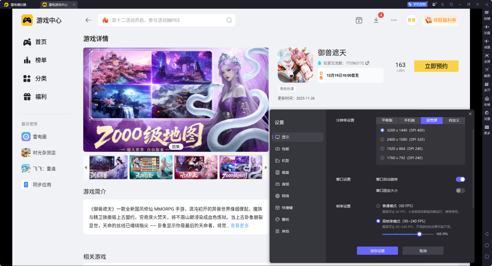Viewport: 492px width, 266px height.
Task: Copy the player group number 772562172
Action: (x=367, y=63)
